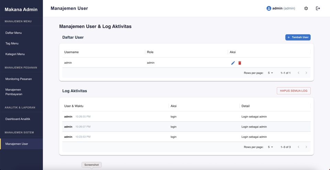Click the logout icon in header
This screenshot has height=170, width=330.
tap(318, 8)
